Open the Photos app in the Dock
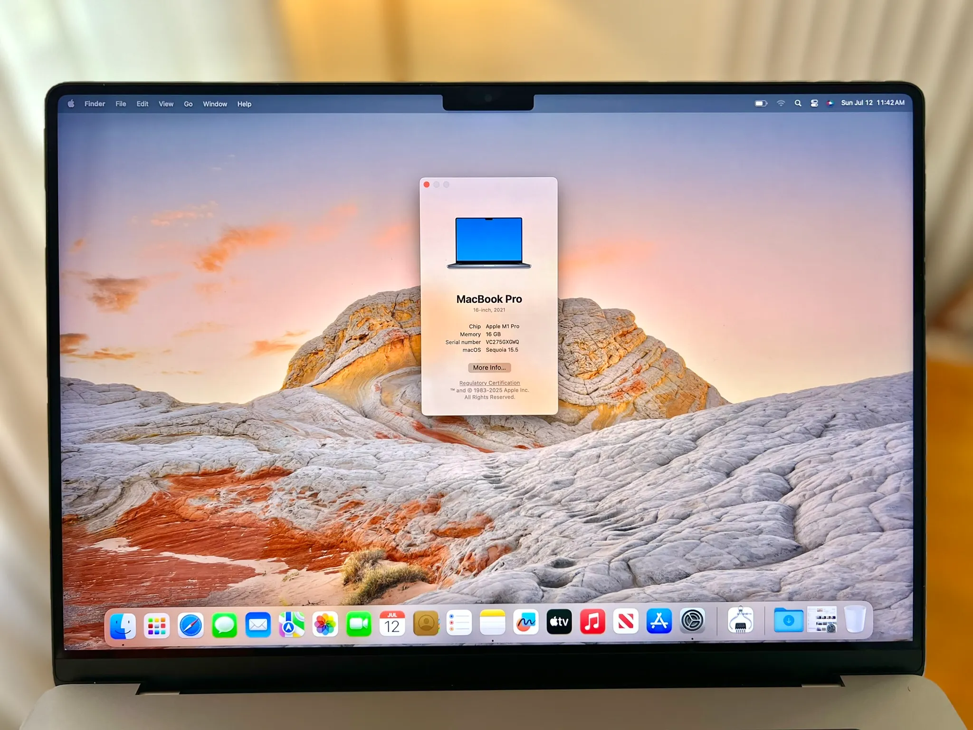This screenshot has width=973, height=730. click(325, 624)
